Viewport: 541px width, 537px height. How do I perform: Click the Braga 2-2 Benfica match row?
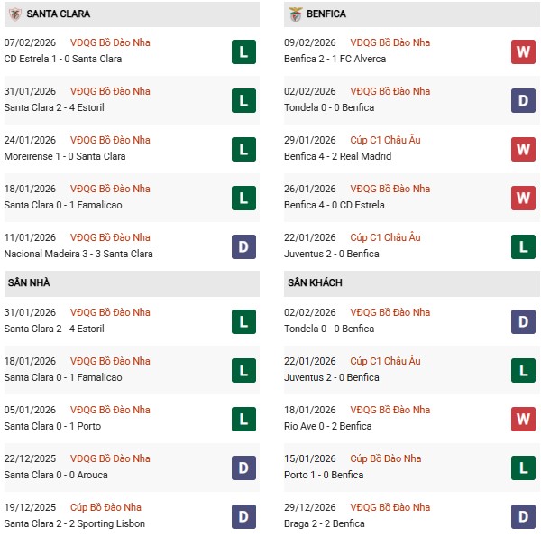(x=326, y=523)
